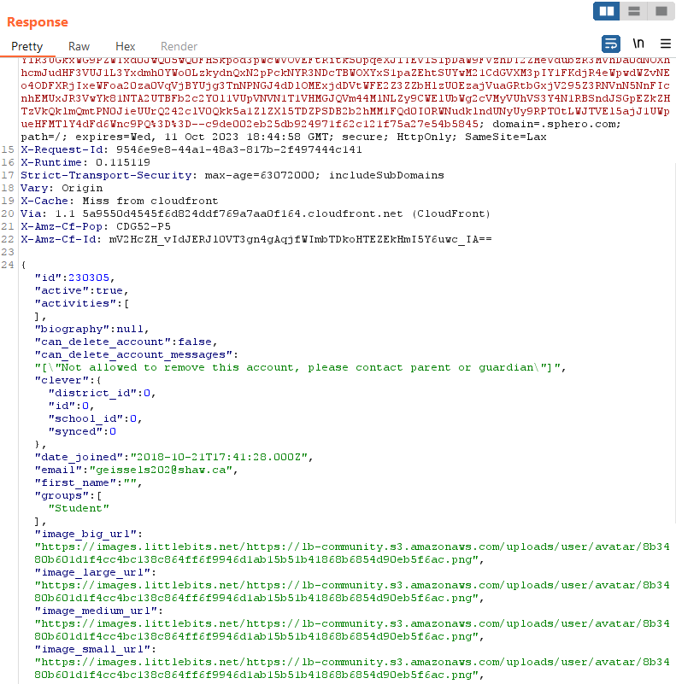
Task: Click the "first_name" line
Action: point(88,483)
